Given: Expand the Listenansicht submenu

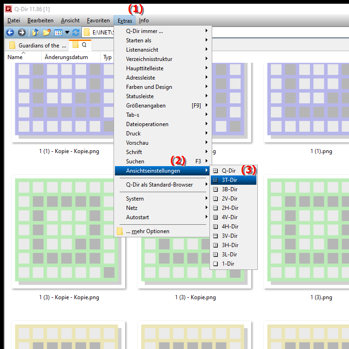Looking at the screenshot, I should tap(162, 50).
